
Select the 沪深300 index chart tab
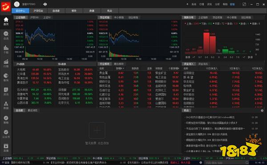tap(34, 17)
